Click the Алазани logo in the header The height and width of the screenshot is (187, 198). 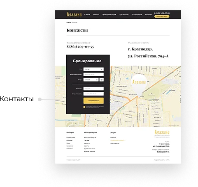(x=74, y=14)
